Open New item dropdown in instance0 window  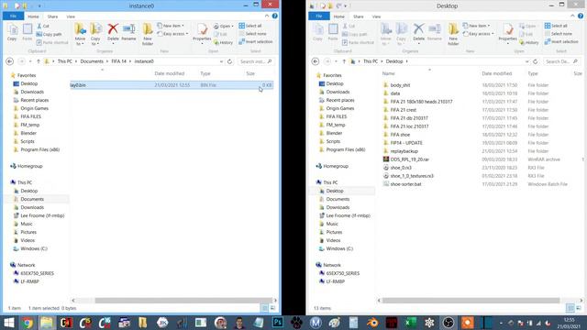pyautogui.click(x=171, y=26)
